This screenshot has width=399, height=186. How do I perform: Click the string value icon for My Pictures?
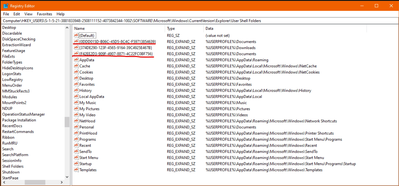[76, 109]
